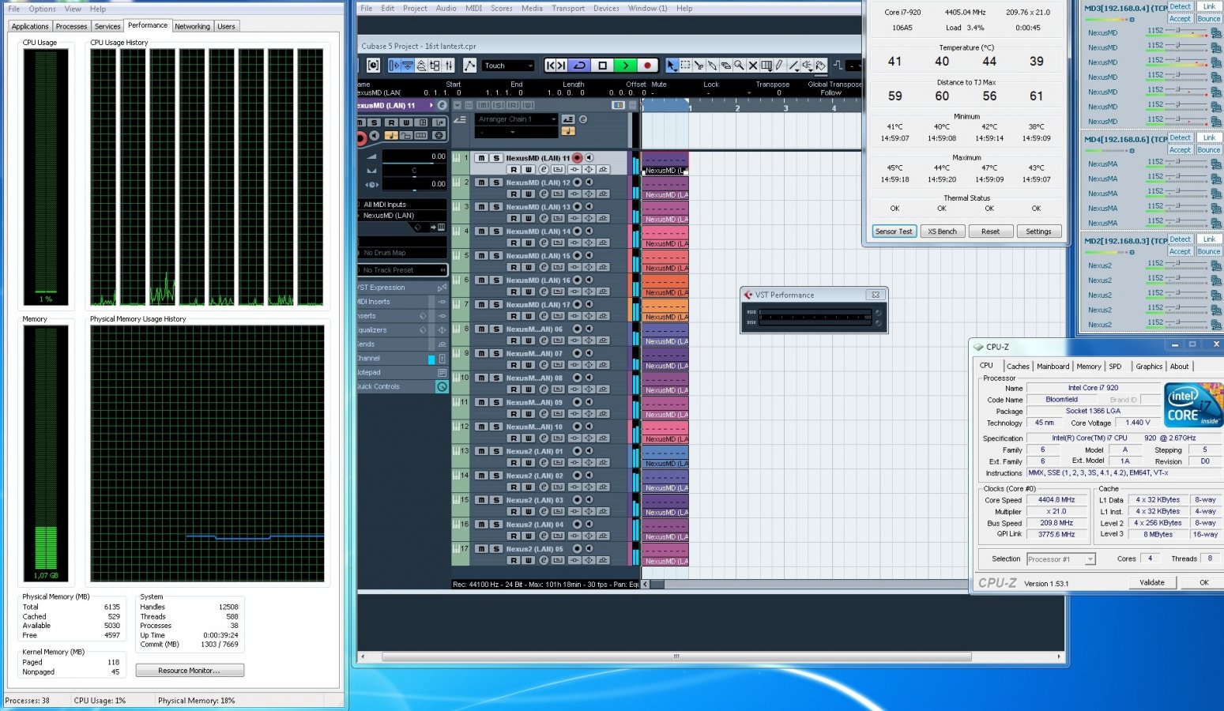
Task: Open the Transport menu in Cubase
Action: point(568,8)
